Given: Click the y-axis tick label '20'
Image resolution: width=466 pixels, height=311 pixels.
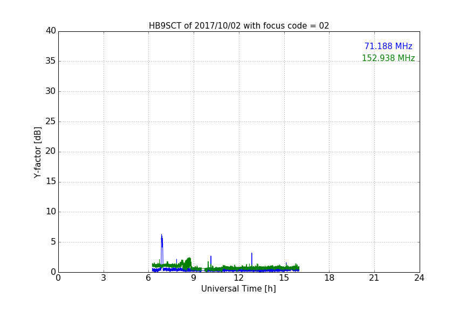Looking at the screenshot, I should tap(51, 151).
